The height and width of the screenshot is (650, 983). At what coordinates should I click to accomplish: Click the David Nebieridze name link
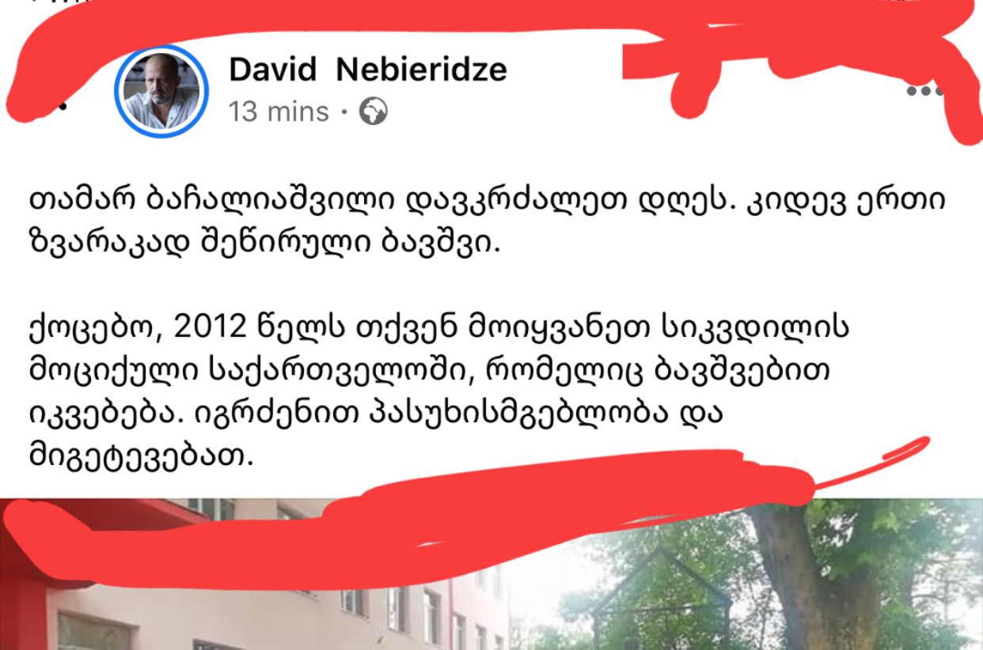click(367, 70)
